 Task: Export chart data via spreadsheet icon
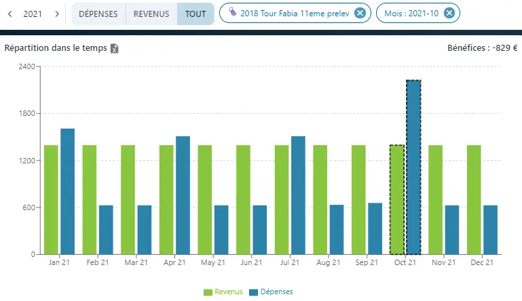click(115, 48)
